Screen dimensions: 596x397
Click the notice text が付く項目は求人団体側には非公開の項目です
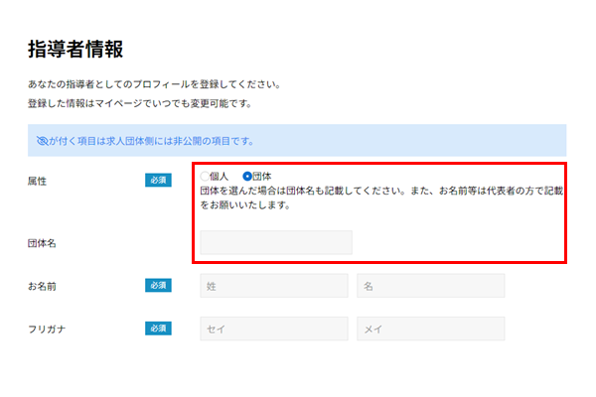tap(151, 141)
